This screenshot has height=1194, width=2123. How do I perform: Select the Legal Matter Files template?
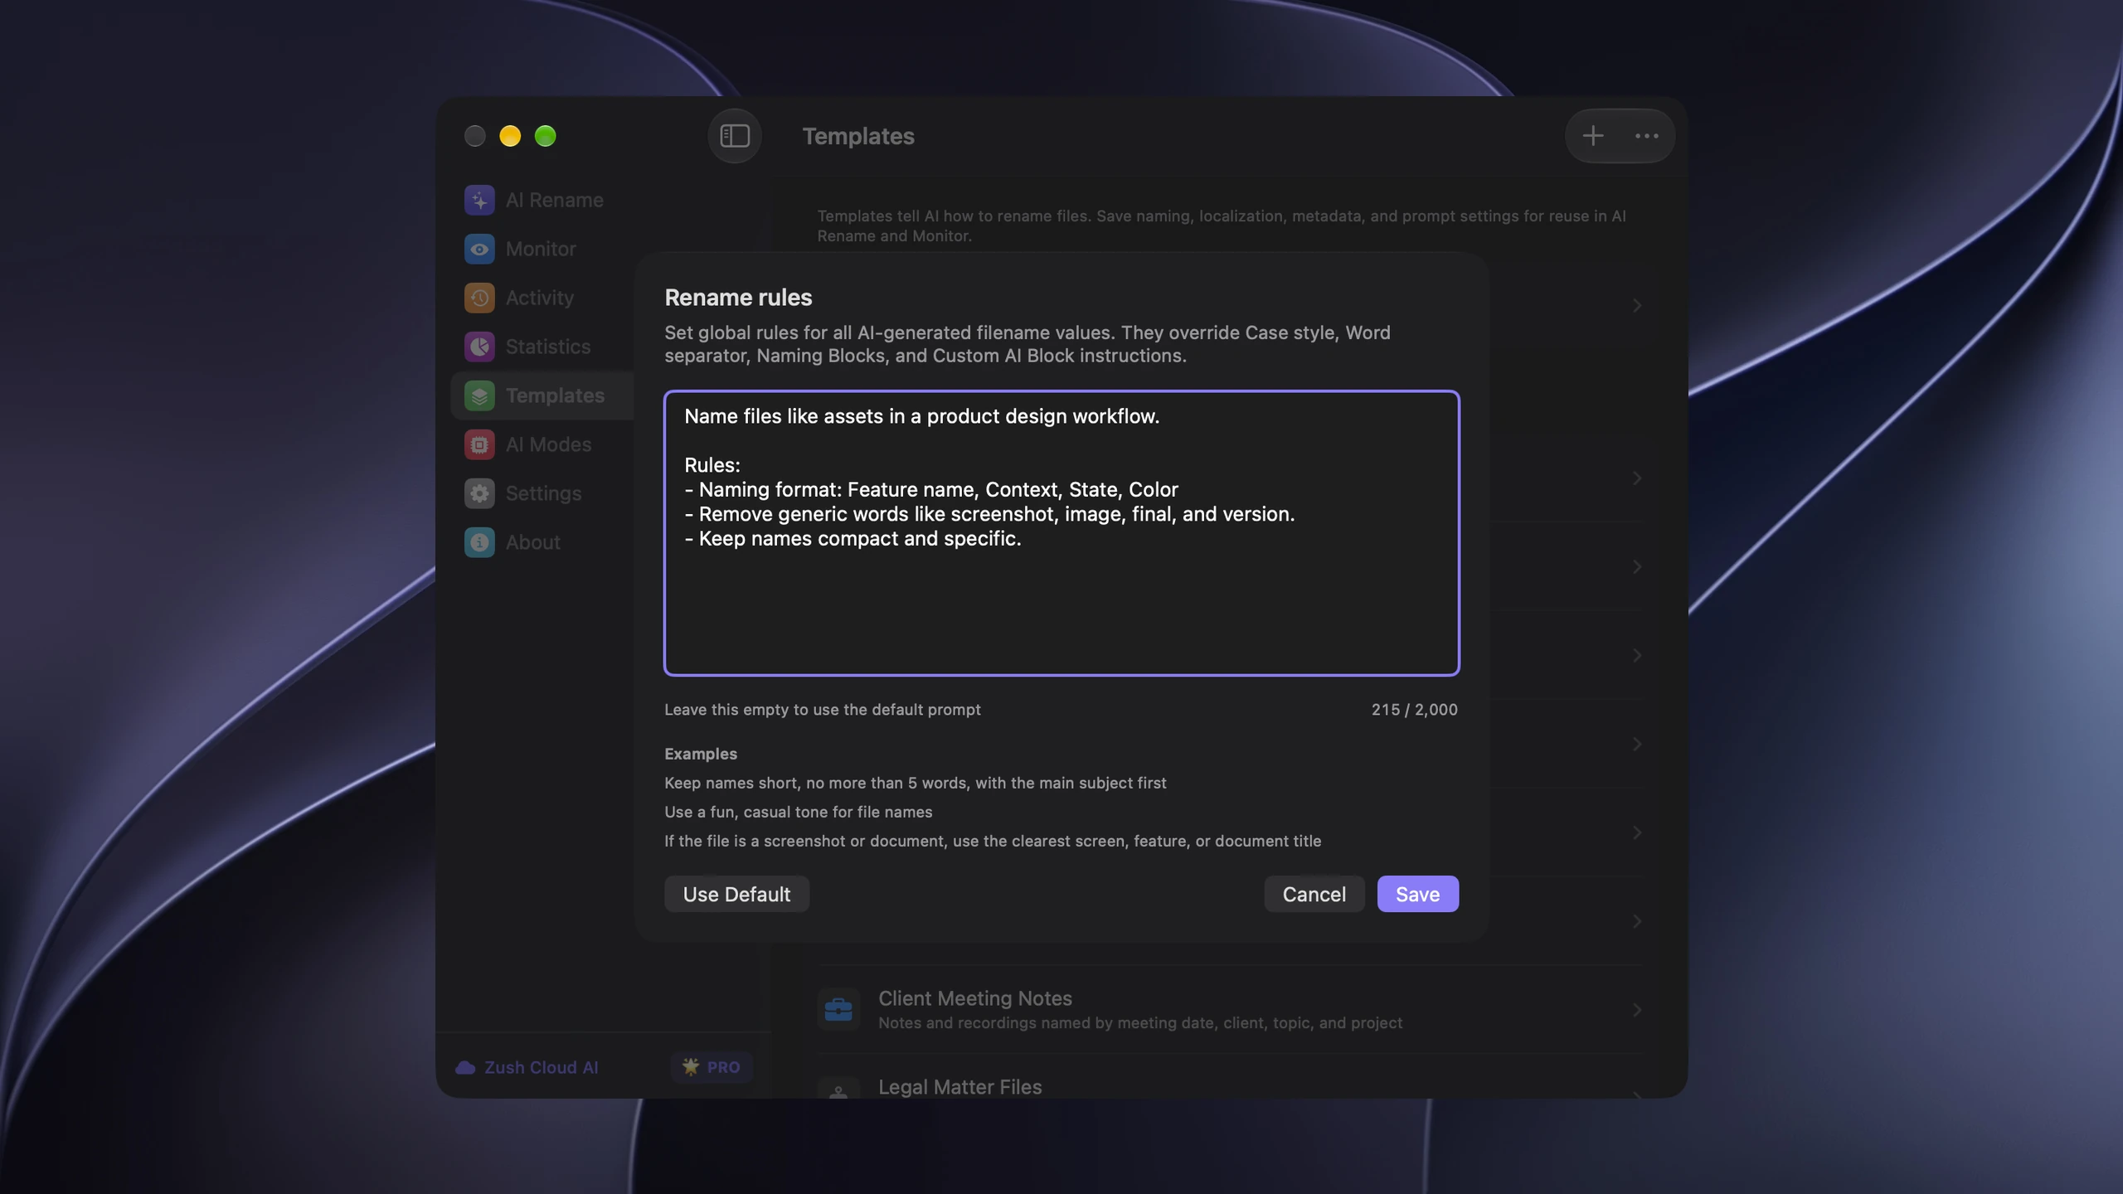959,1087
